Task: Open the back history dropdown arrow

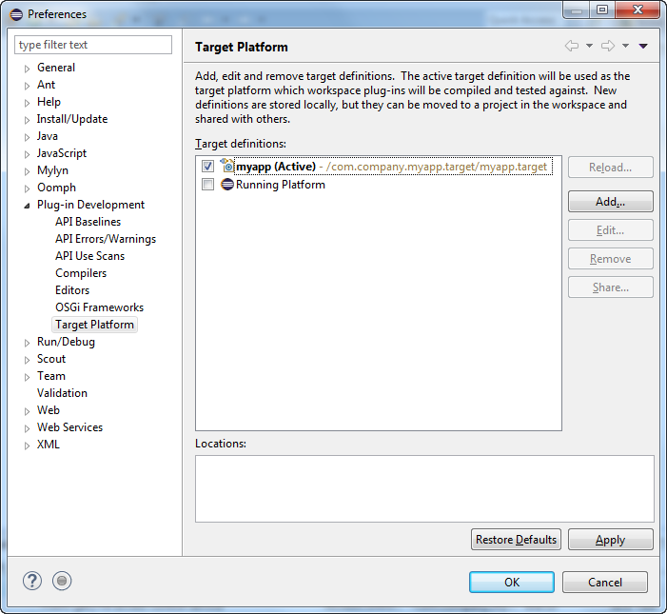Action: click(x=589, y=46)
